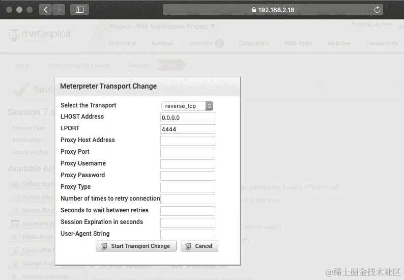Viewport: 404px width, 280px height.
Task: Focus the Proxy Password field
Action: pos(188,176)
